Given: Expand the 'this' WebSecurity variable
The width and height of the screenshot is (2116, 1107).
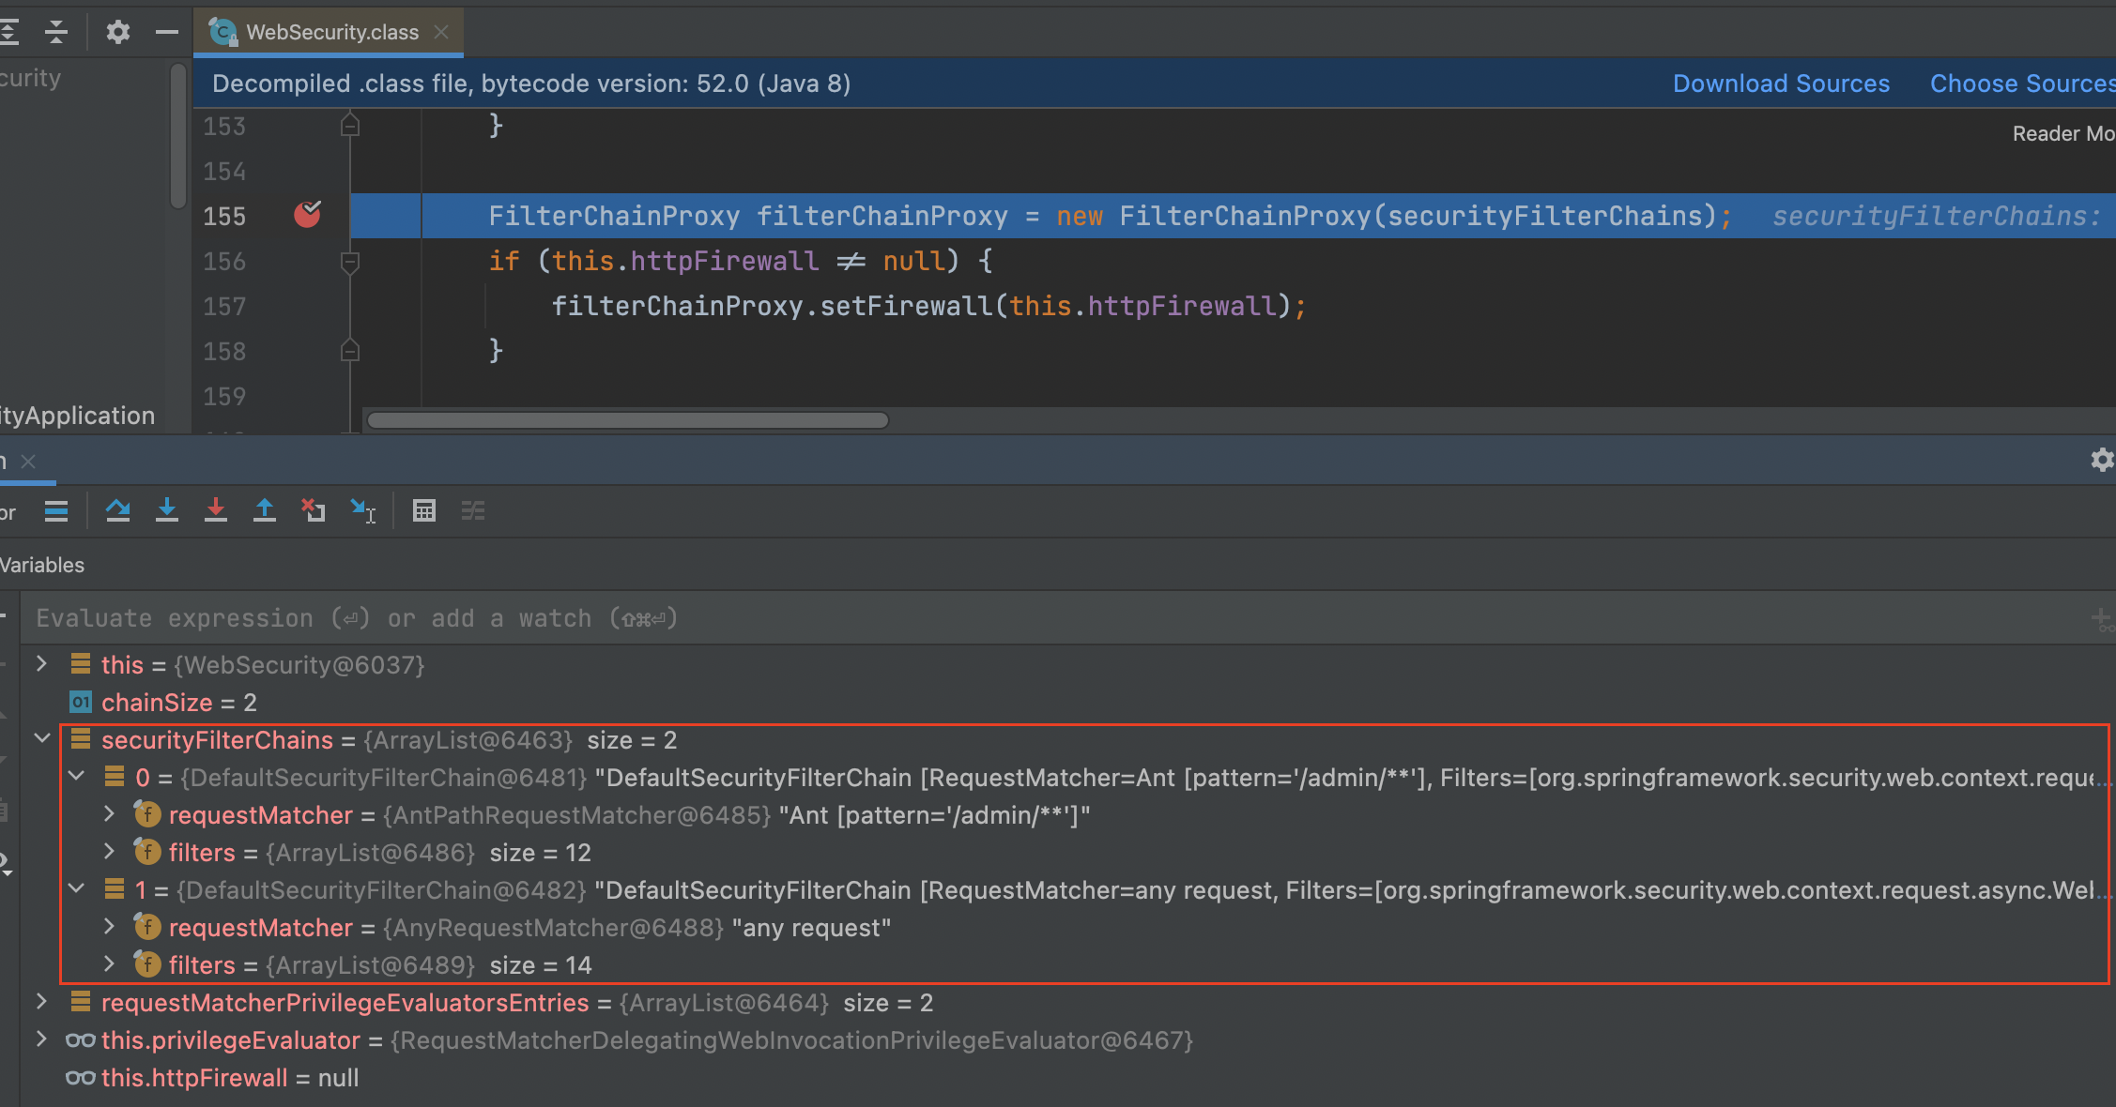Looking at the screenshot, I should pos(42,664).
